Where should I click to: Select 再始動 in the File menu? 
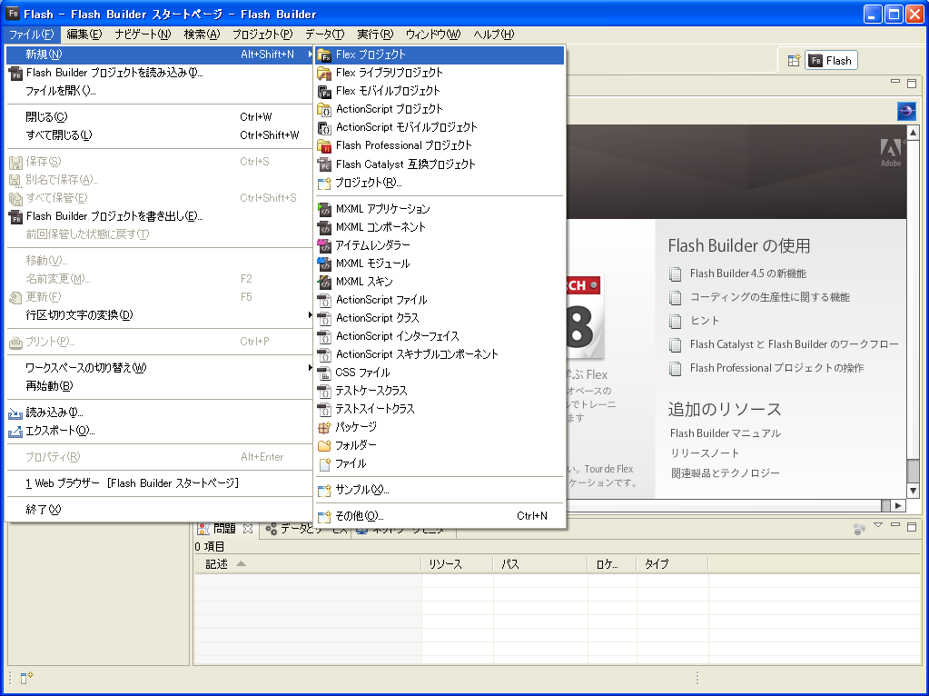(x=160, y=386)
